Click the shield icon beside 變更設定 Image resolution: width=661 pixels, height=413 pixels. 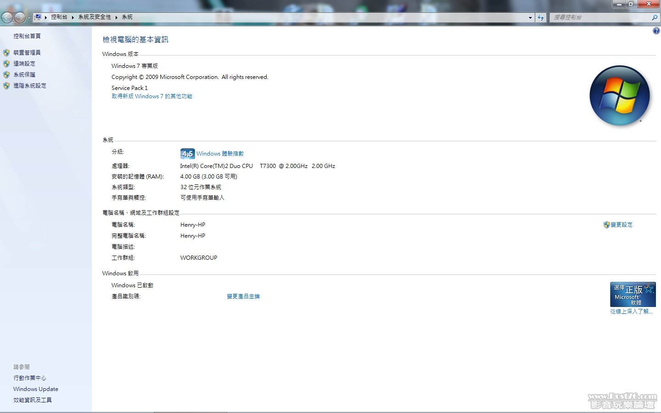coord(607,225)
